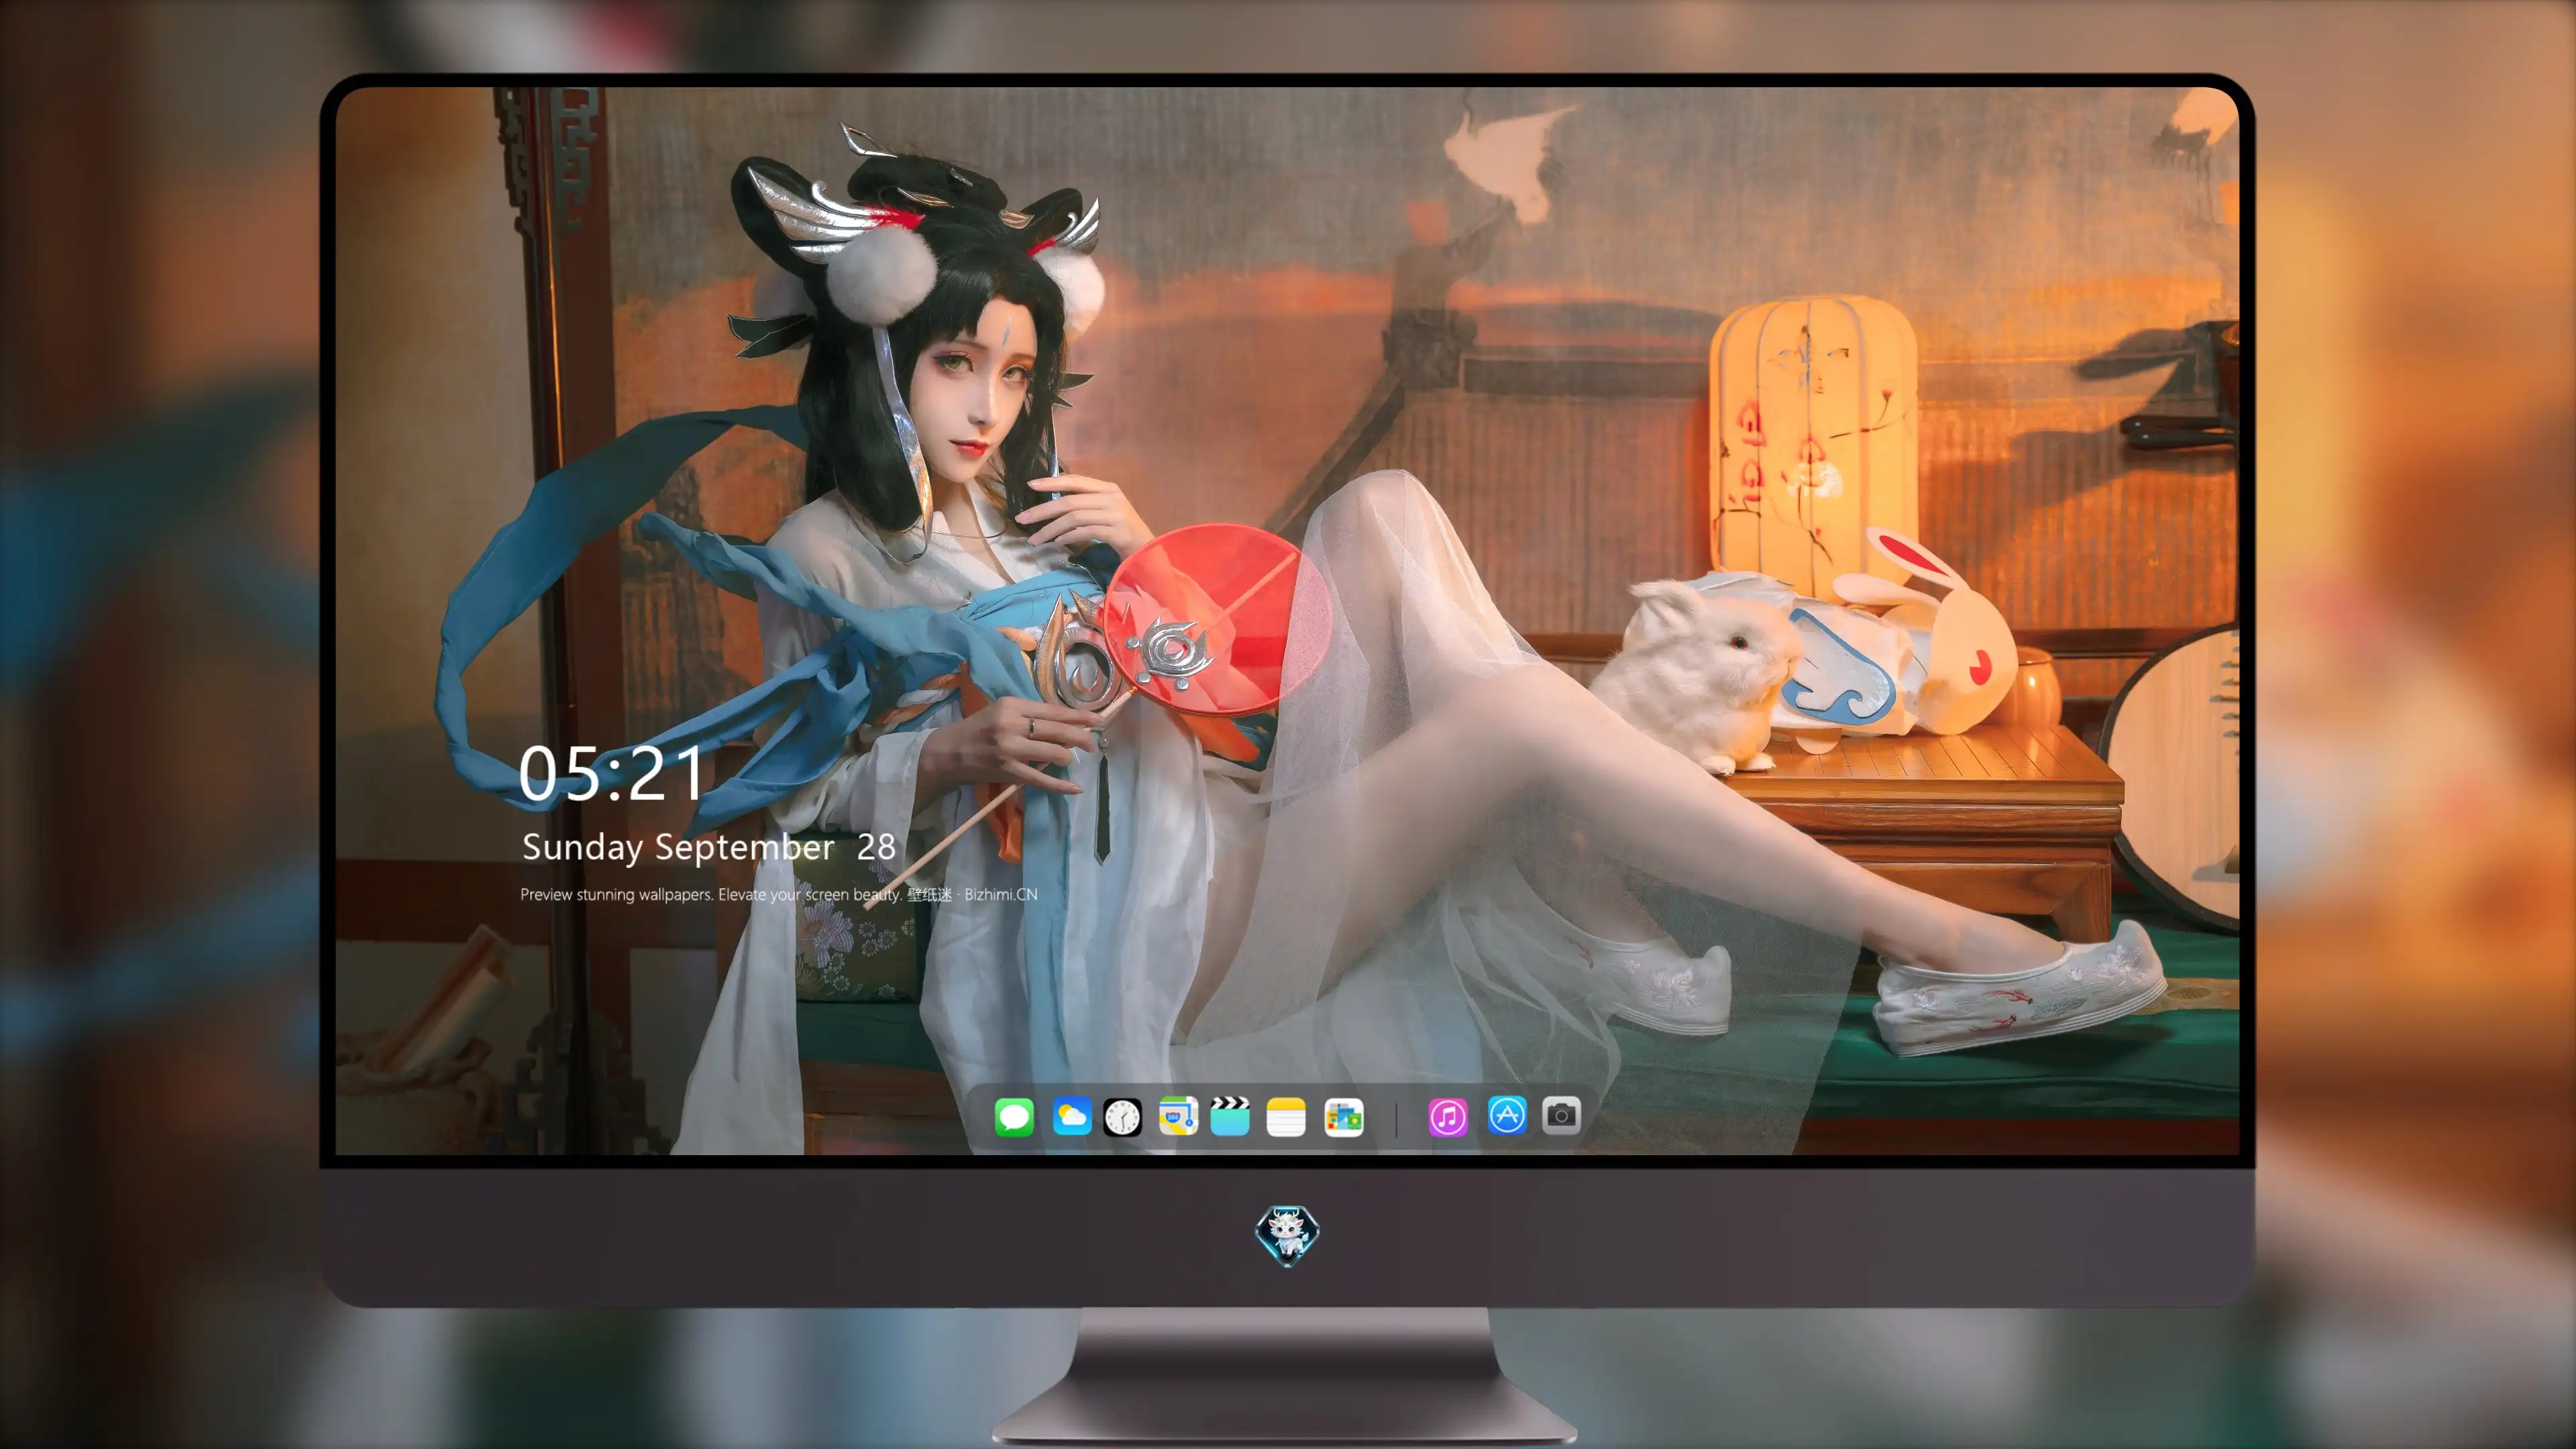The width and height of the screenshot is (2576, 1449).
Task: Open the blue App Store icon
Action: point(1507,1115)
